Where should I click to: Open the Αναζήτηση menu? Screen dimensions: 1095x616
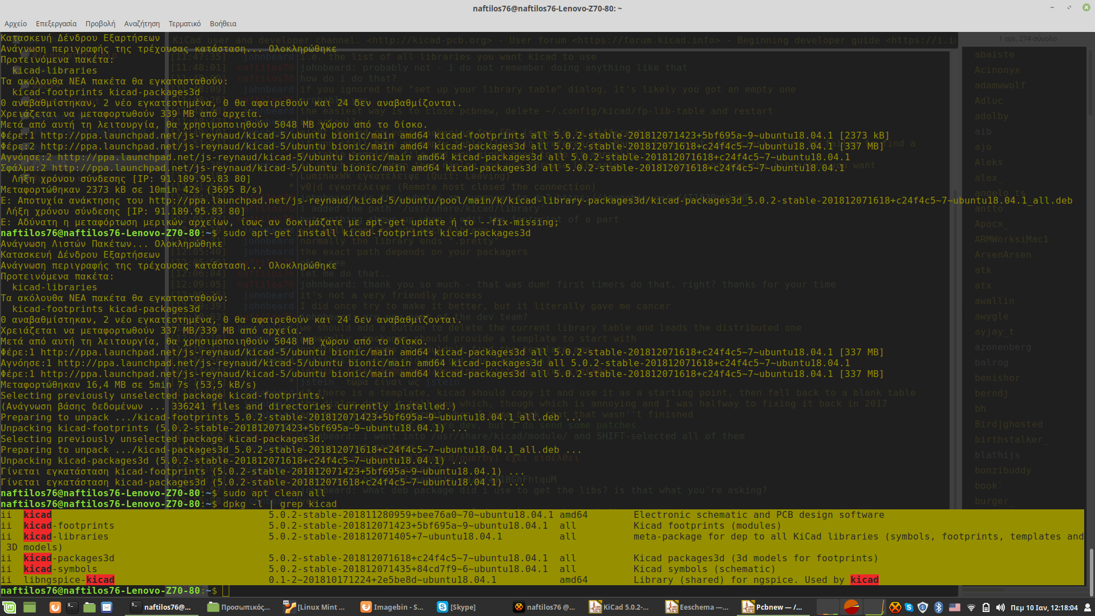coord(142,23)
